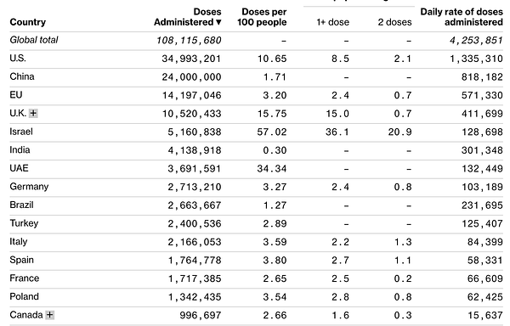Screen dimensions: 510x326
Task: Select the Poland country name
Action: click(x=24, y=296)
